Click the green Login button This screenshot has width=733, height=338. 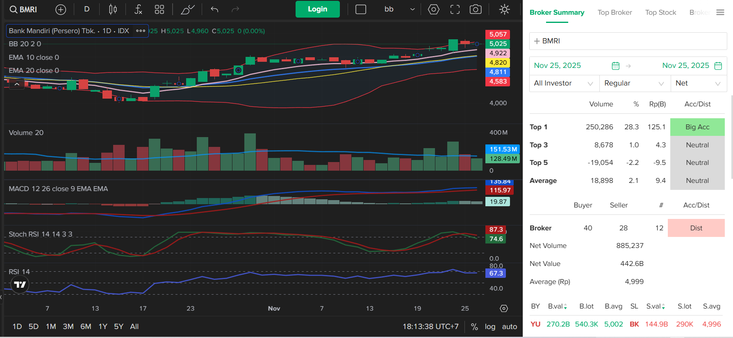click(317, 9)
